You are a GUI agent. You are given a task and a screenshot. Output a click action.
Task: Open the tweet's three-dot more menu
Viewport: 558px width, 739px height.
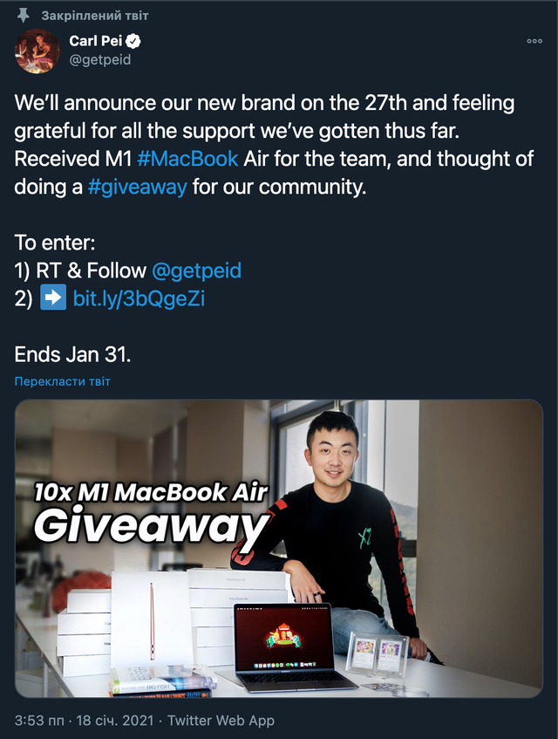click(x=534, y=41)
